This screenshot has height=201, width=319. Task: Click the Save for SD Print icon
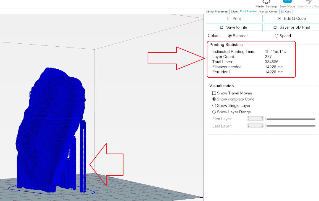coord(275,27)
